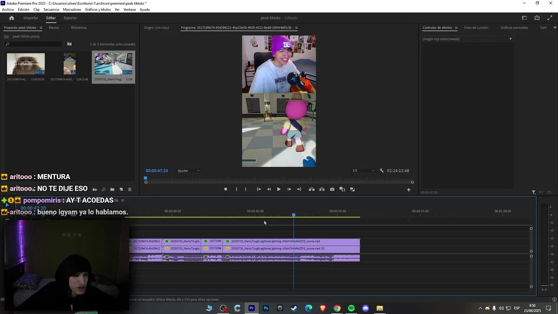Switch to the Exportar workspace tab
Viewport: 558px width, 314px height.
(70, 18)
